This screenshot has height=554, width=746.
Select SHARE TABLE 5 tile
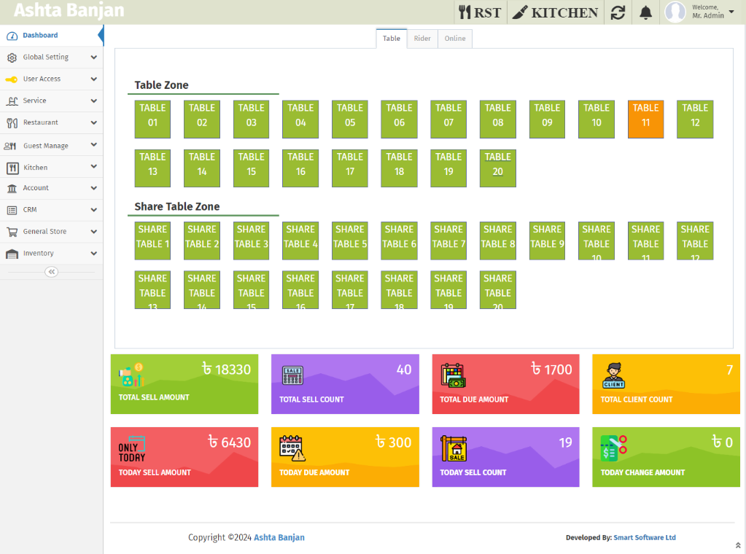click(350, 241)
